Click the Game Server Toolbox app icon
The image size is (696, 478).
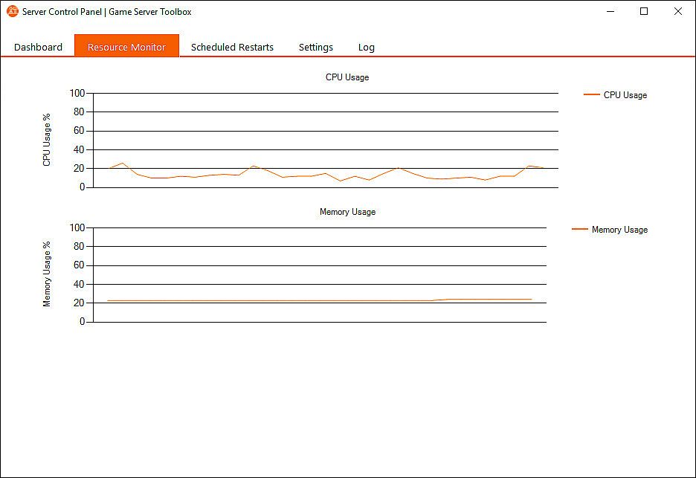[13, 11]
